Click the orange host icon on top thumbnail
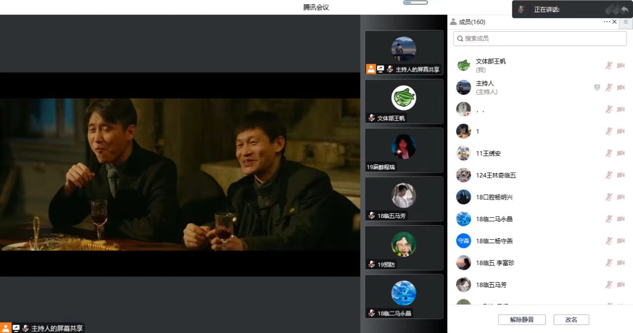This screenshot has width=633, height=333. (x=371, y=69)
